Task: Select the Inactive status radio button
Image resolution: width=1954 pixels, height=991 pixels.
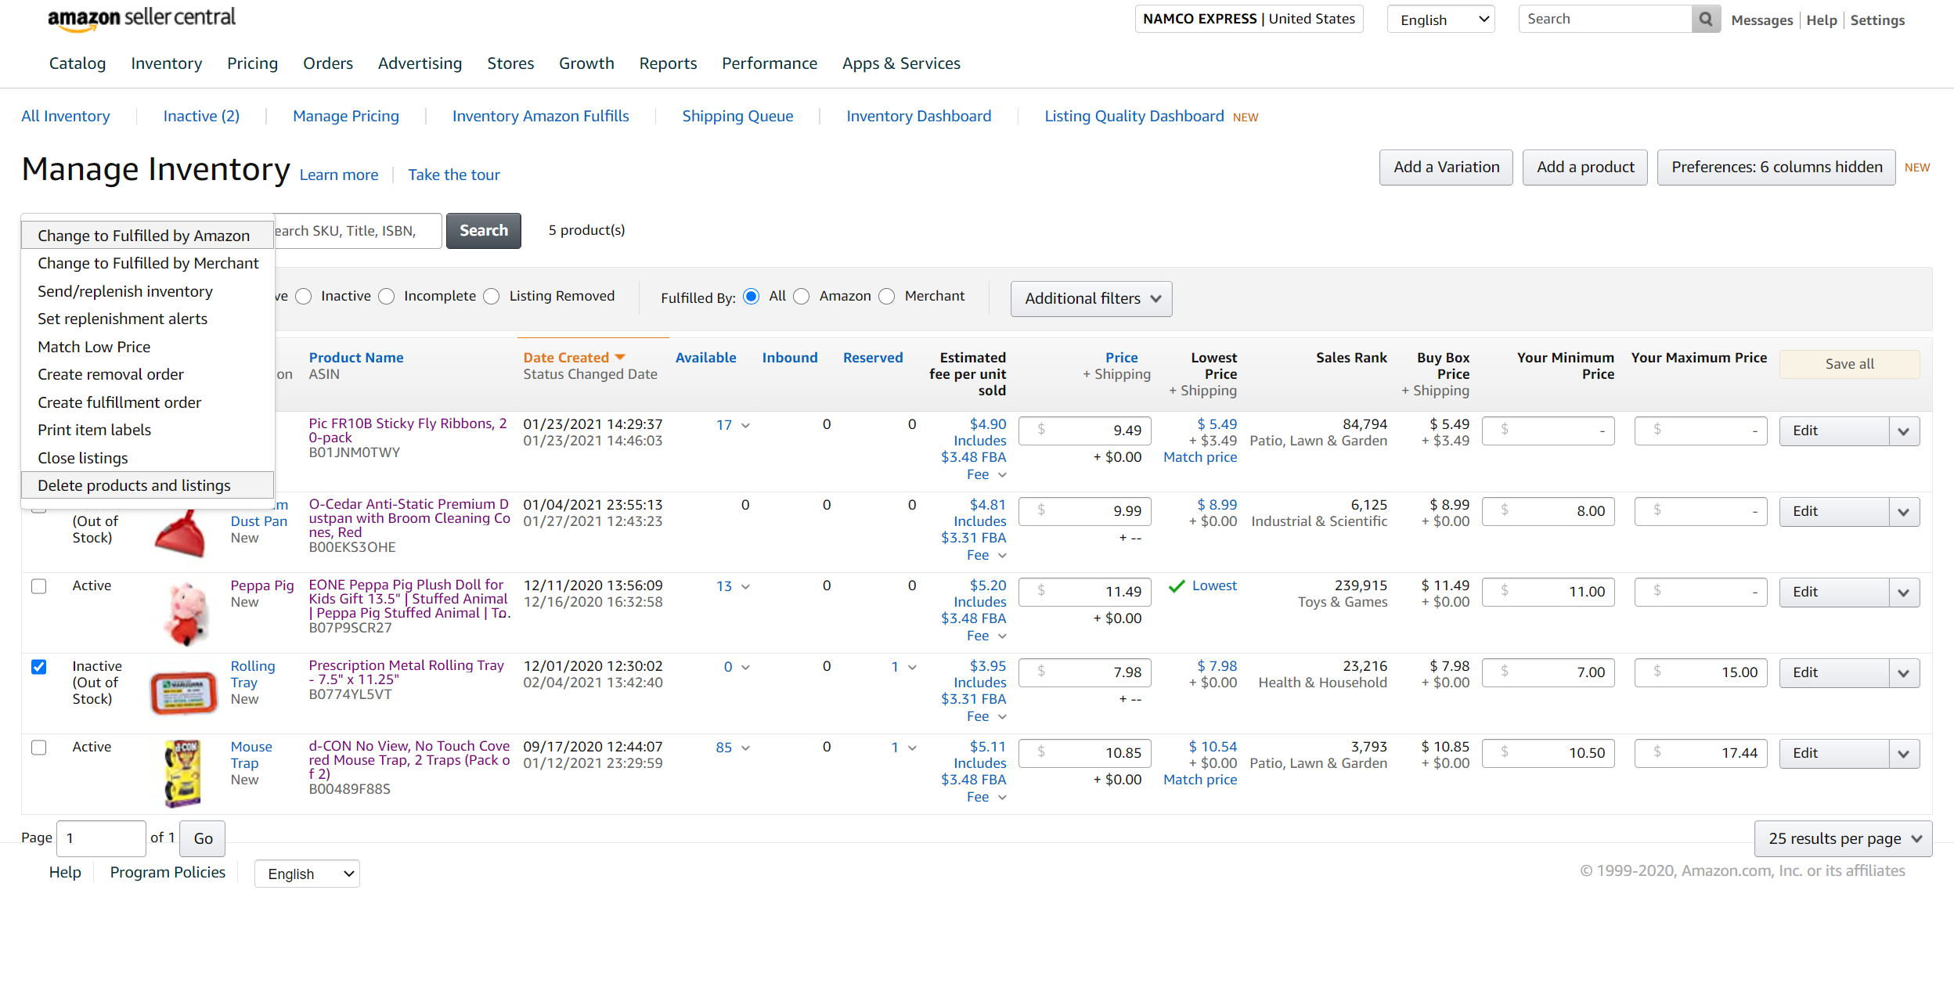Action: [304, 297]
